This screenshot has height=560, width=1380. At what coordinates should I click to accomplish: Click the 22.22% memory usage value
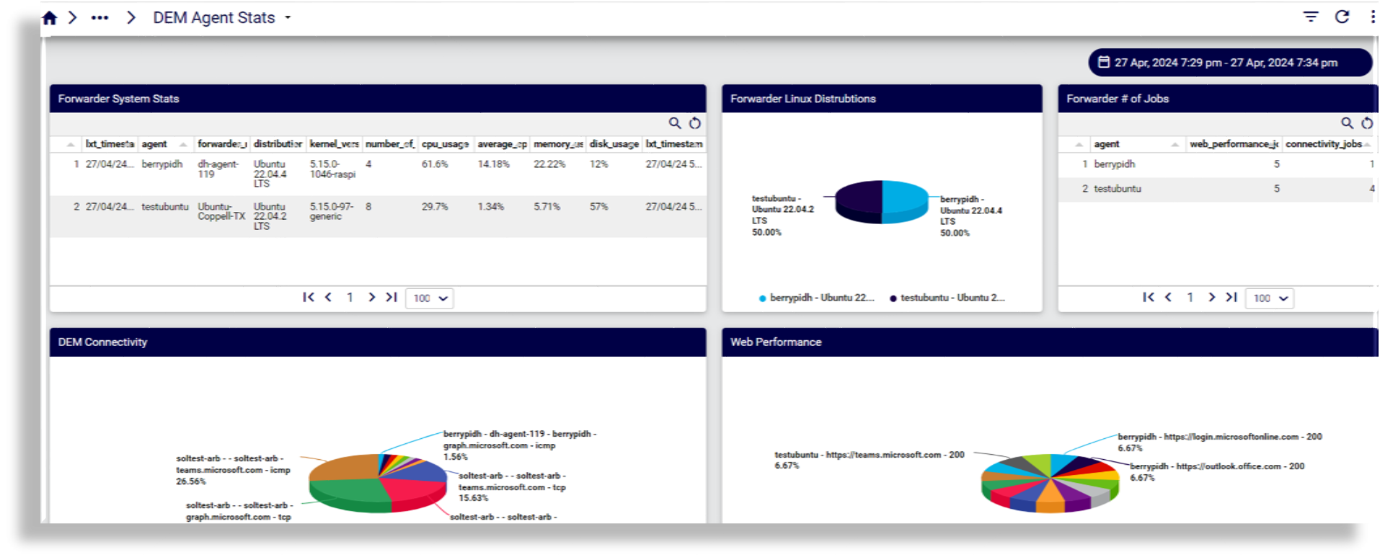[549, 164]
